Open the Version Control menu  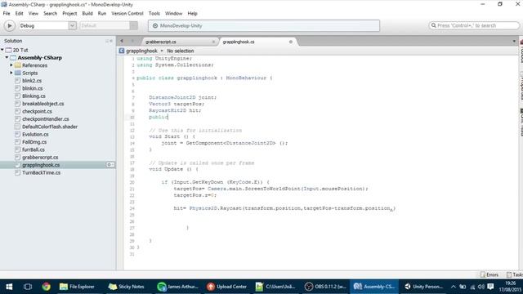127,13
